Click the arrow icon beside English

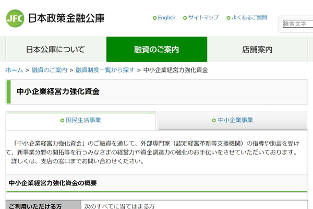pyautogui.click(x=154, y=18)
